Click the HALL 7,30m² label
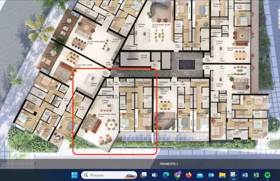 pyautogui.click(x=105, y=73)
